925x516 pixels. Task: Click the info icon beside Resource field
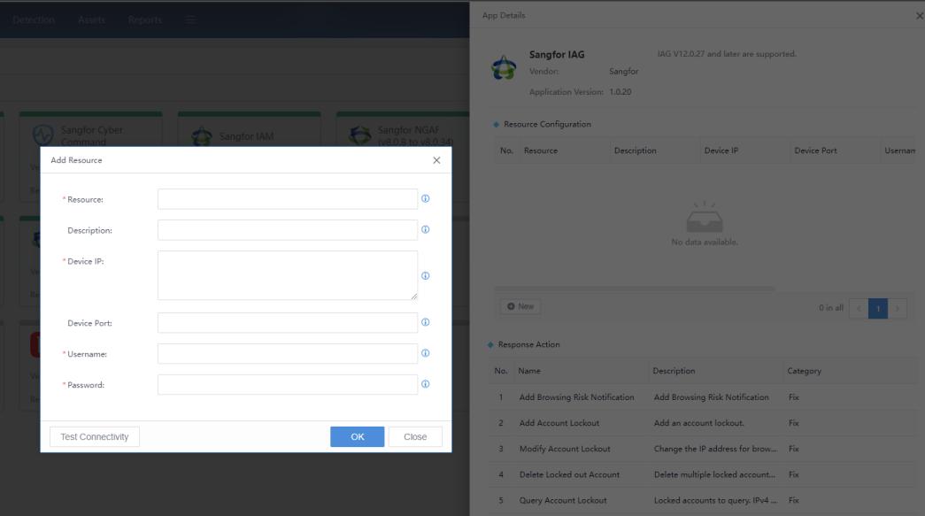[x=426, y=199]
